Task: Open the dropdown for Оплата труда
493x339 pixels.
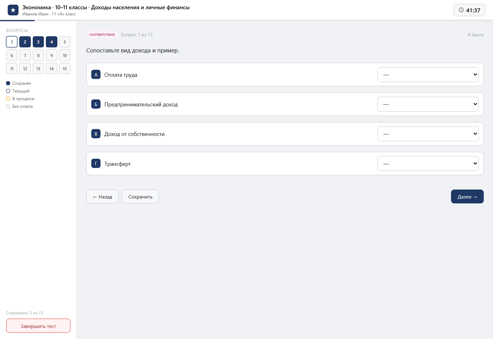Action: tap(428, 75)
